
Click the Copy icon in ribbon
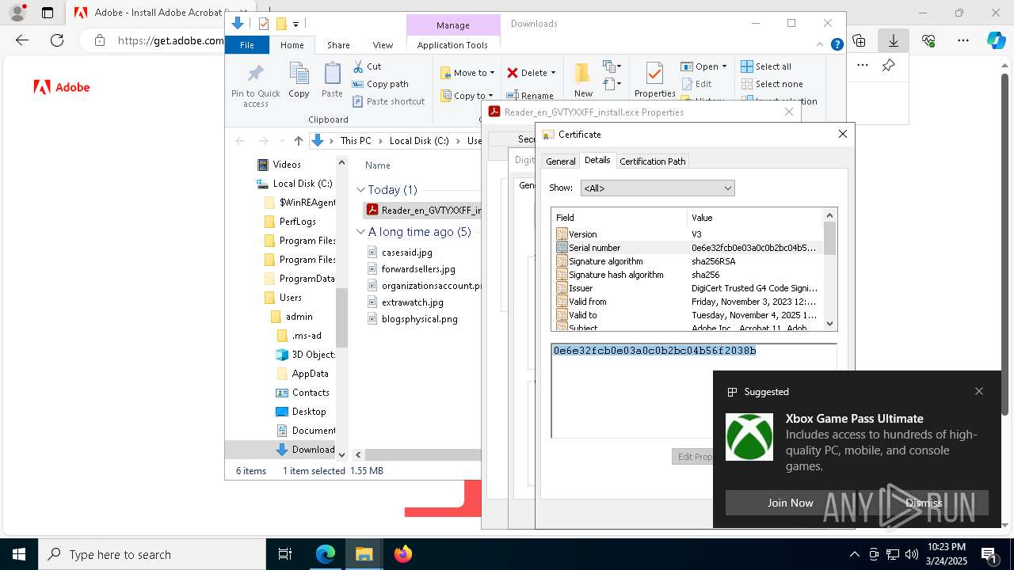pos(299,74)
